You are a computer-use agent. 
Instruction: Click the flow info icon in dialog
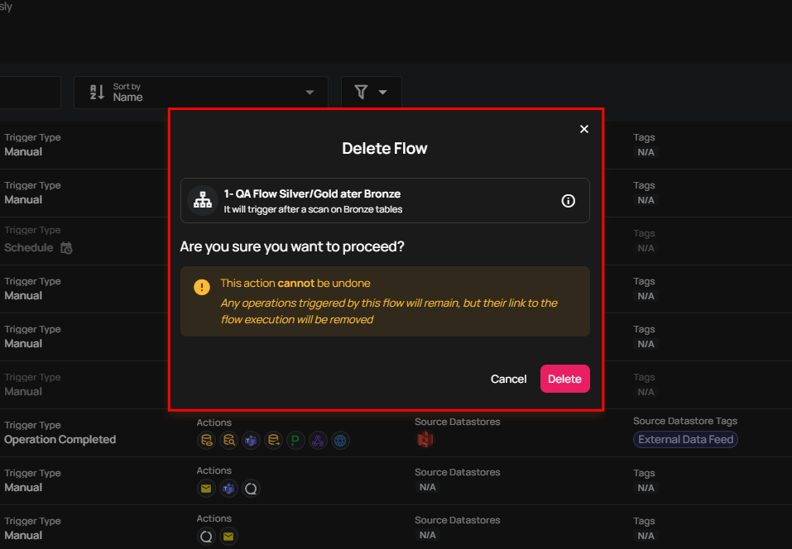click(568, 201)
